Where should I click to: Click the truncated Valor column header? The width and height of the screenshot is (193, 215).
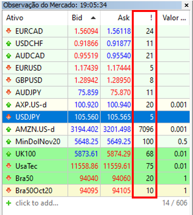coord(173,18)
